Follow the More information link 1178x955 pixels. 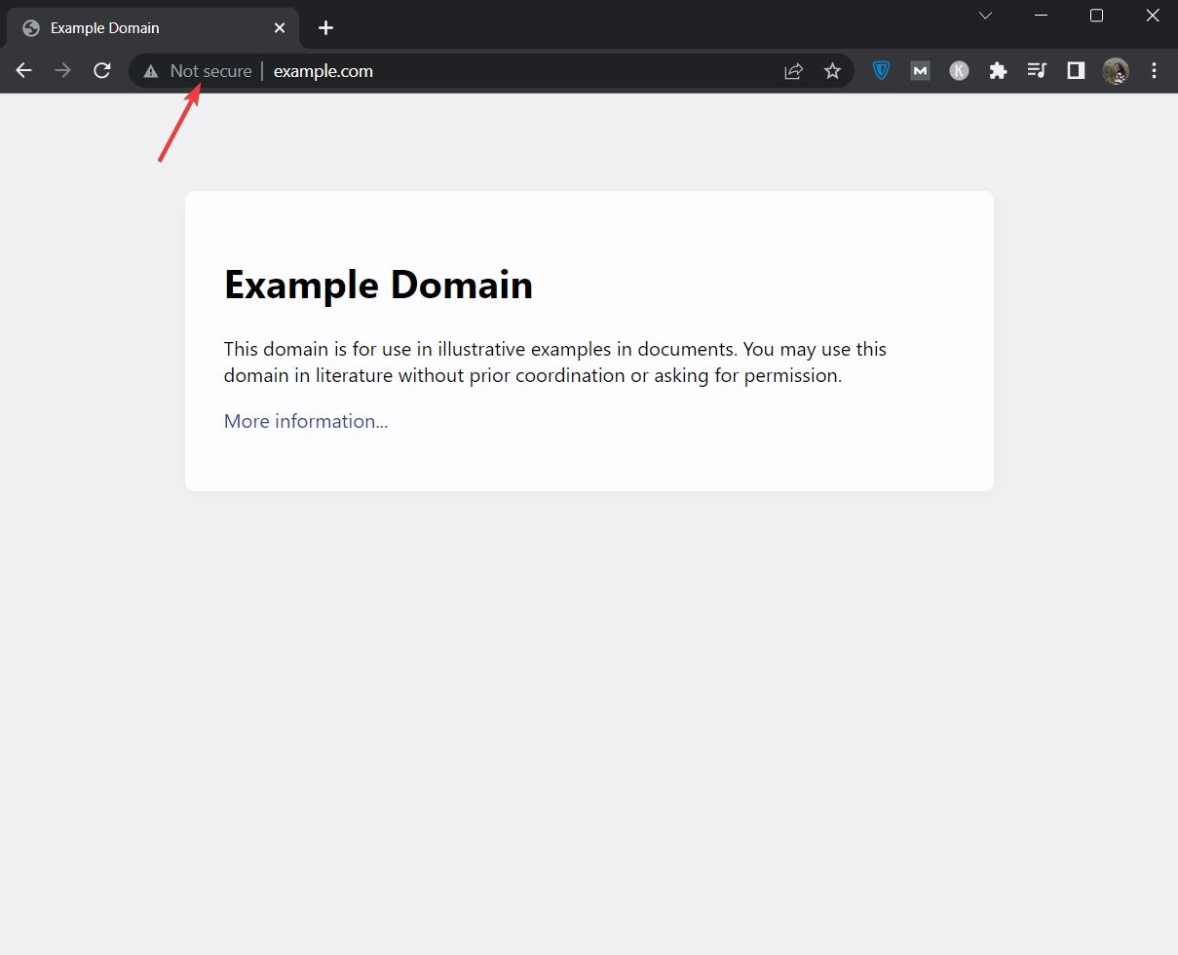pyautogui.click(x=305, y=421)
